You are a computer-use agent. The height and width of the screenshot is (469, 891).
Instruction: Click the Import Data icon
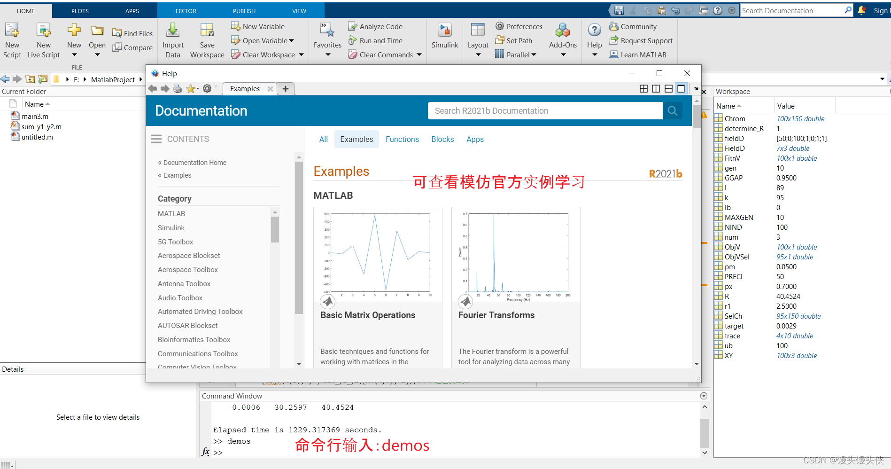173,31
